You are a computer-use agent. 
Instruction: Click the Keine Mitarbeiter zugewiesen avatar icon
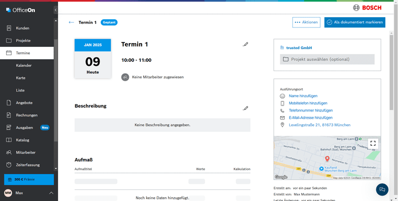(125, 77)
